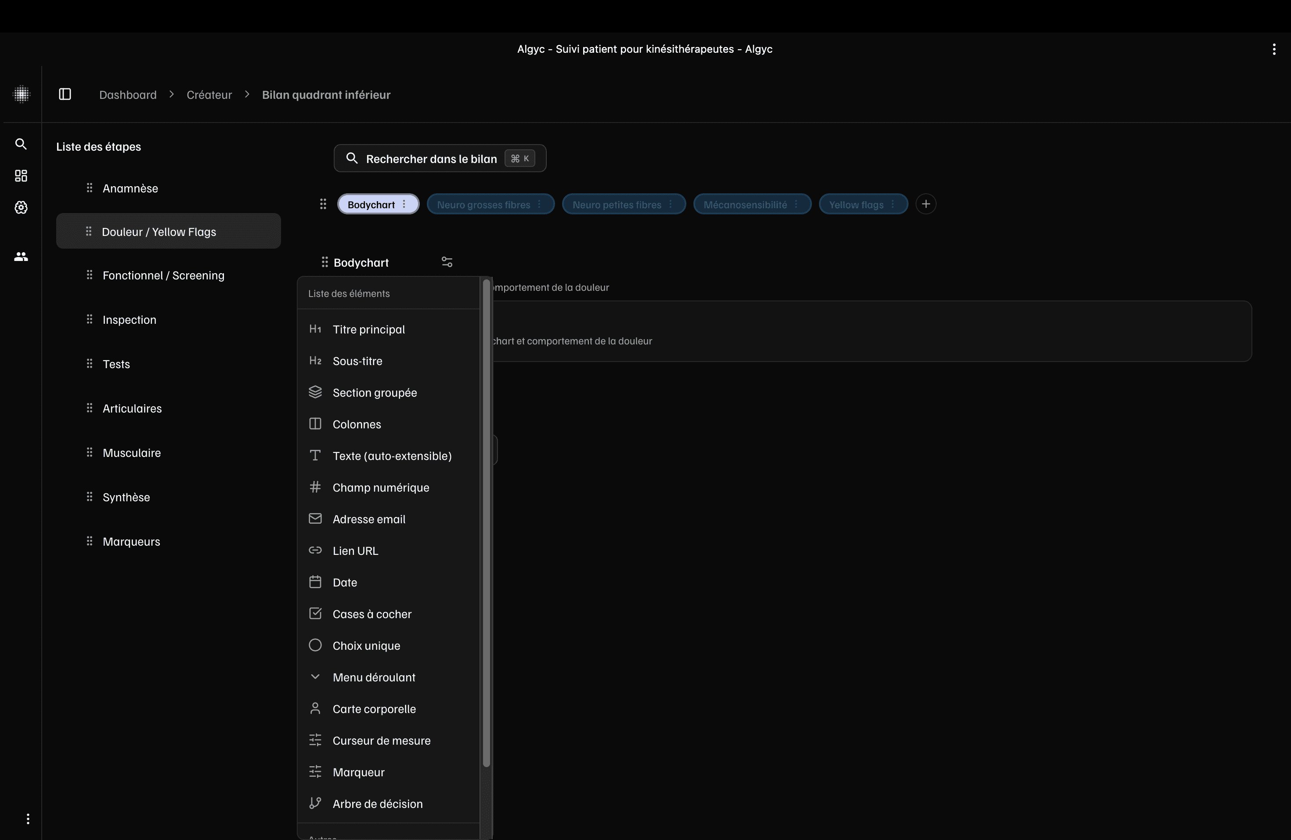
Task: Choose Menu déroulant from element list
Action: click(x=374, y=677)
